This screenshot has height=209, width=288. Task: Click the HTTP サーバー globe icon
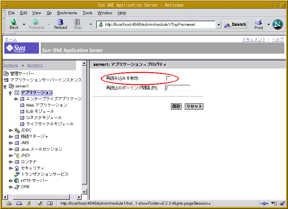(17, 181)
